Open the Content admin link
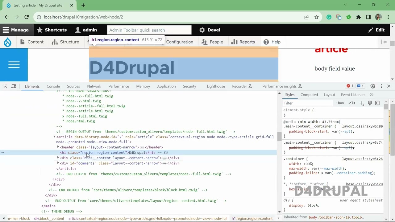Screen dimensions: 395x222 (x=32, y=42)
